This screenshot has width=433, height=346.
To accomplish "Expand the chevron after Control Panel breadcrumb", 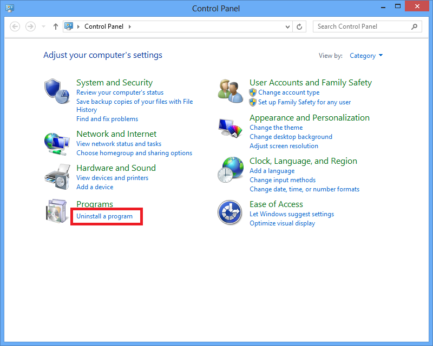I will 130,26.
